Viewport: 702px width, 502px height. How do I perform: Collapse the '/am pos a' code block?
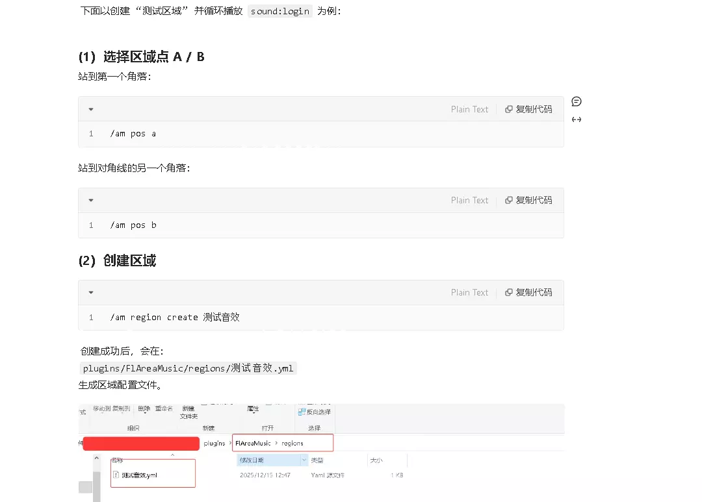pos(91,109)
